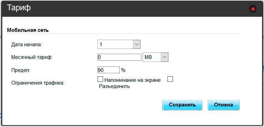Focus the Месячный тариф value field

point(119,57)
